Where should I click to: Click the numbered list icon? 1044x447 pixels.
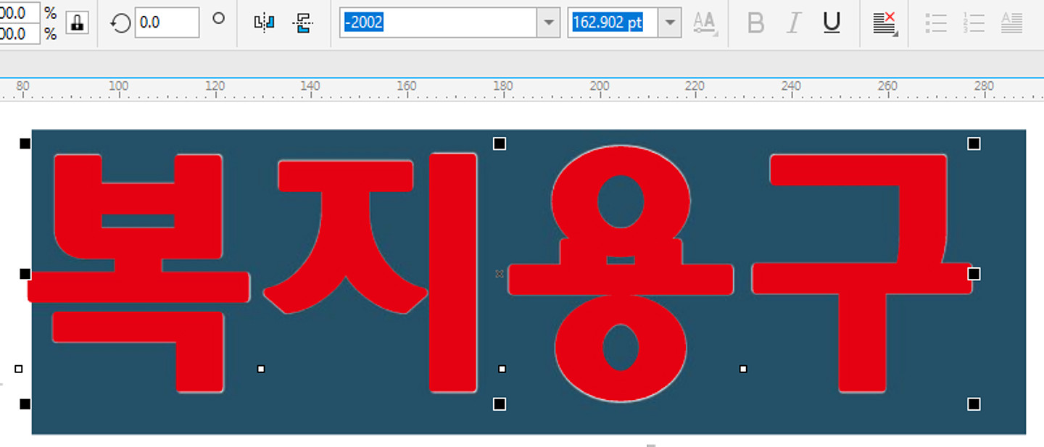tap(974, 23)
